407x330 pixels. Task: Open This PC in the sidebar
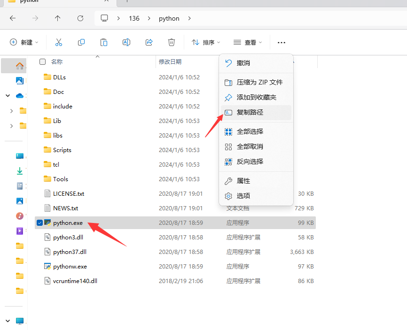pyautogui.click(x=20, y=321)
